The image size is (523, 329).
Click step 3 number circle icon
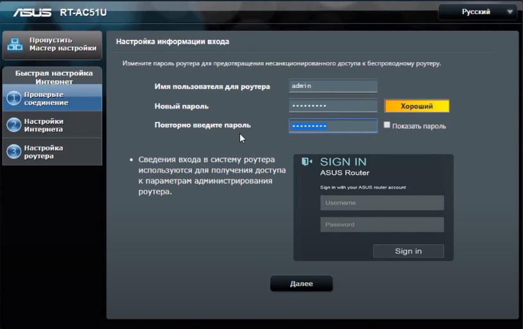tap(13, 152)
